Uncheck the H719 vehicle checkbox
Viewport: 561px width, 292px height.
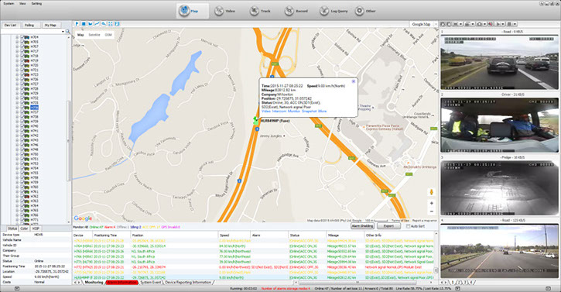tap(22, 60)
